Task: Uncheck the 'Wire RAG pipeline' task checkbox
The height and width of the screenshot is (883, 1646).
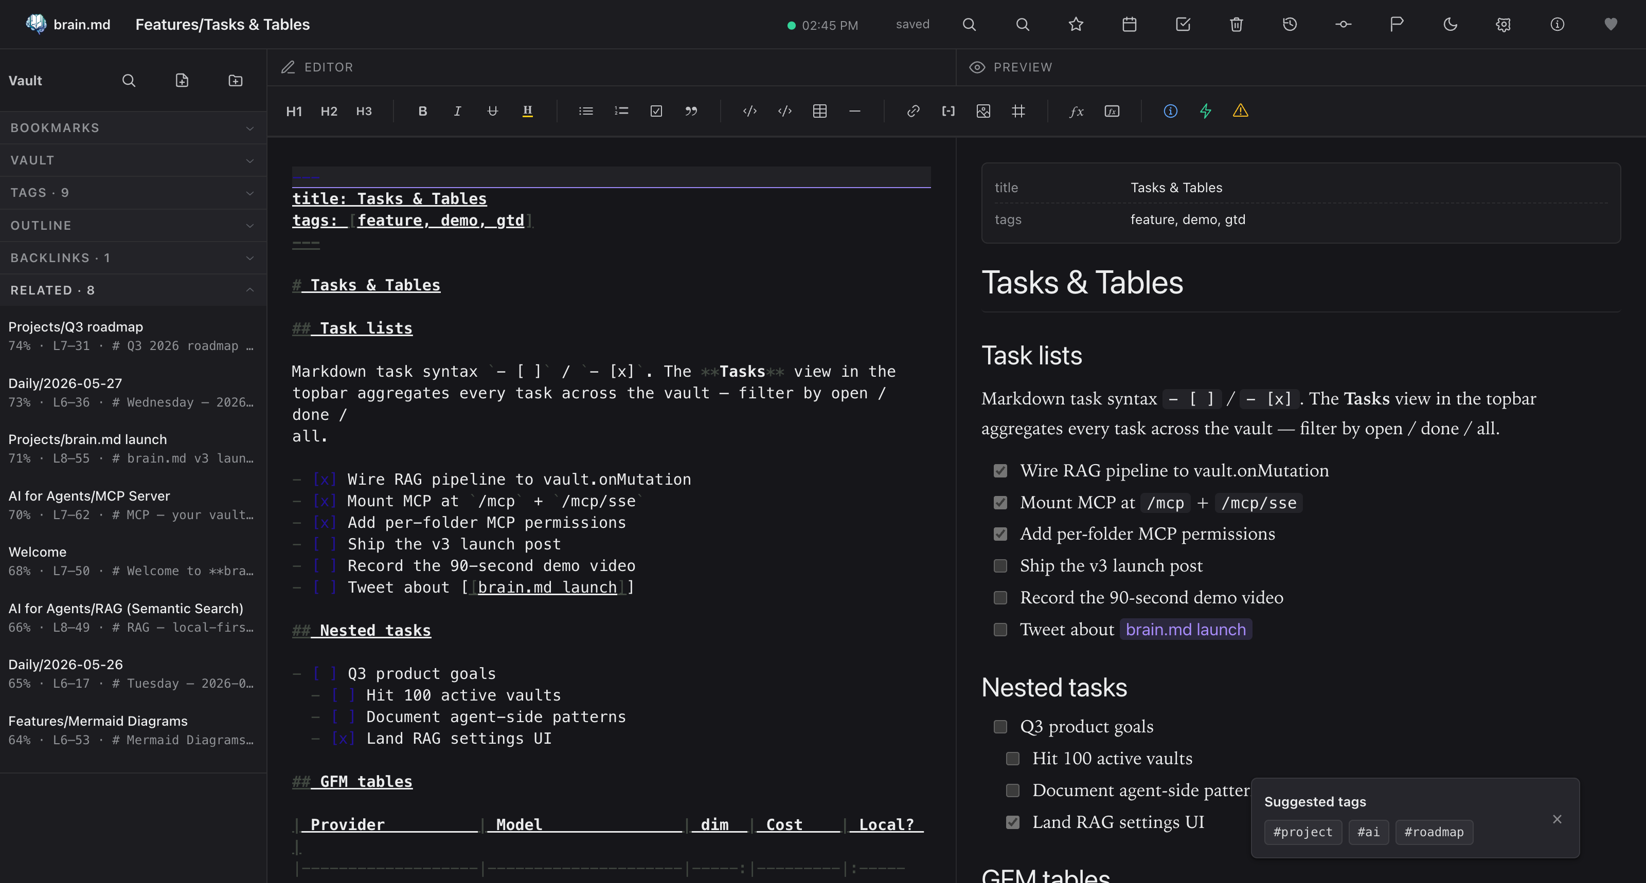Action: pos(1000,471)
